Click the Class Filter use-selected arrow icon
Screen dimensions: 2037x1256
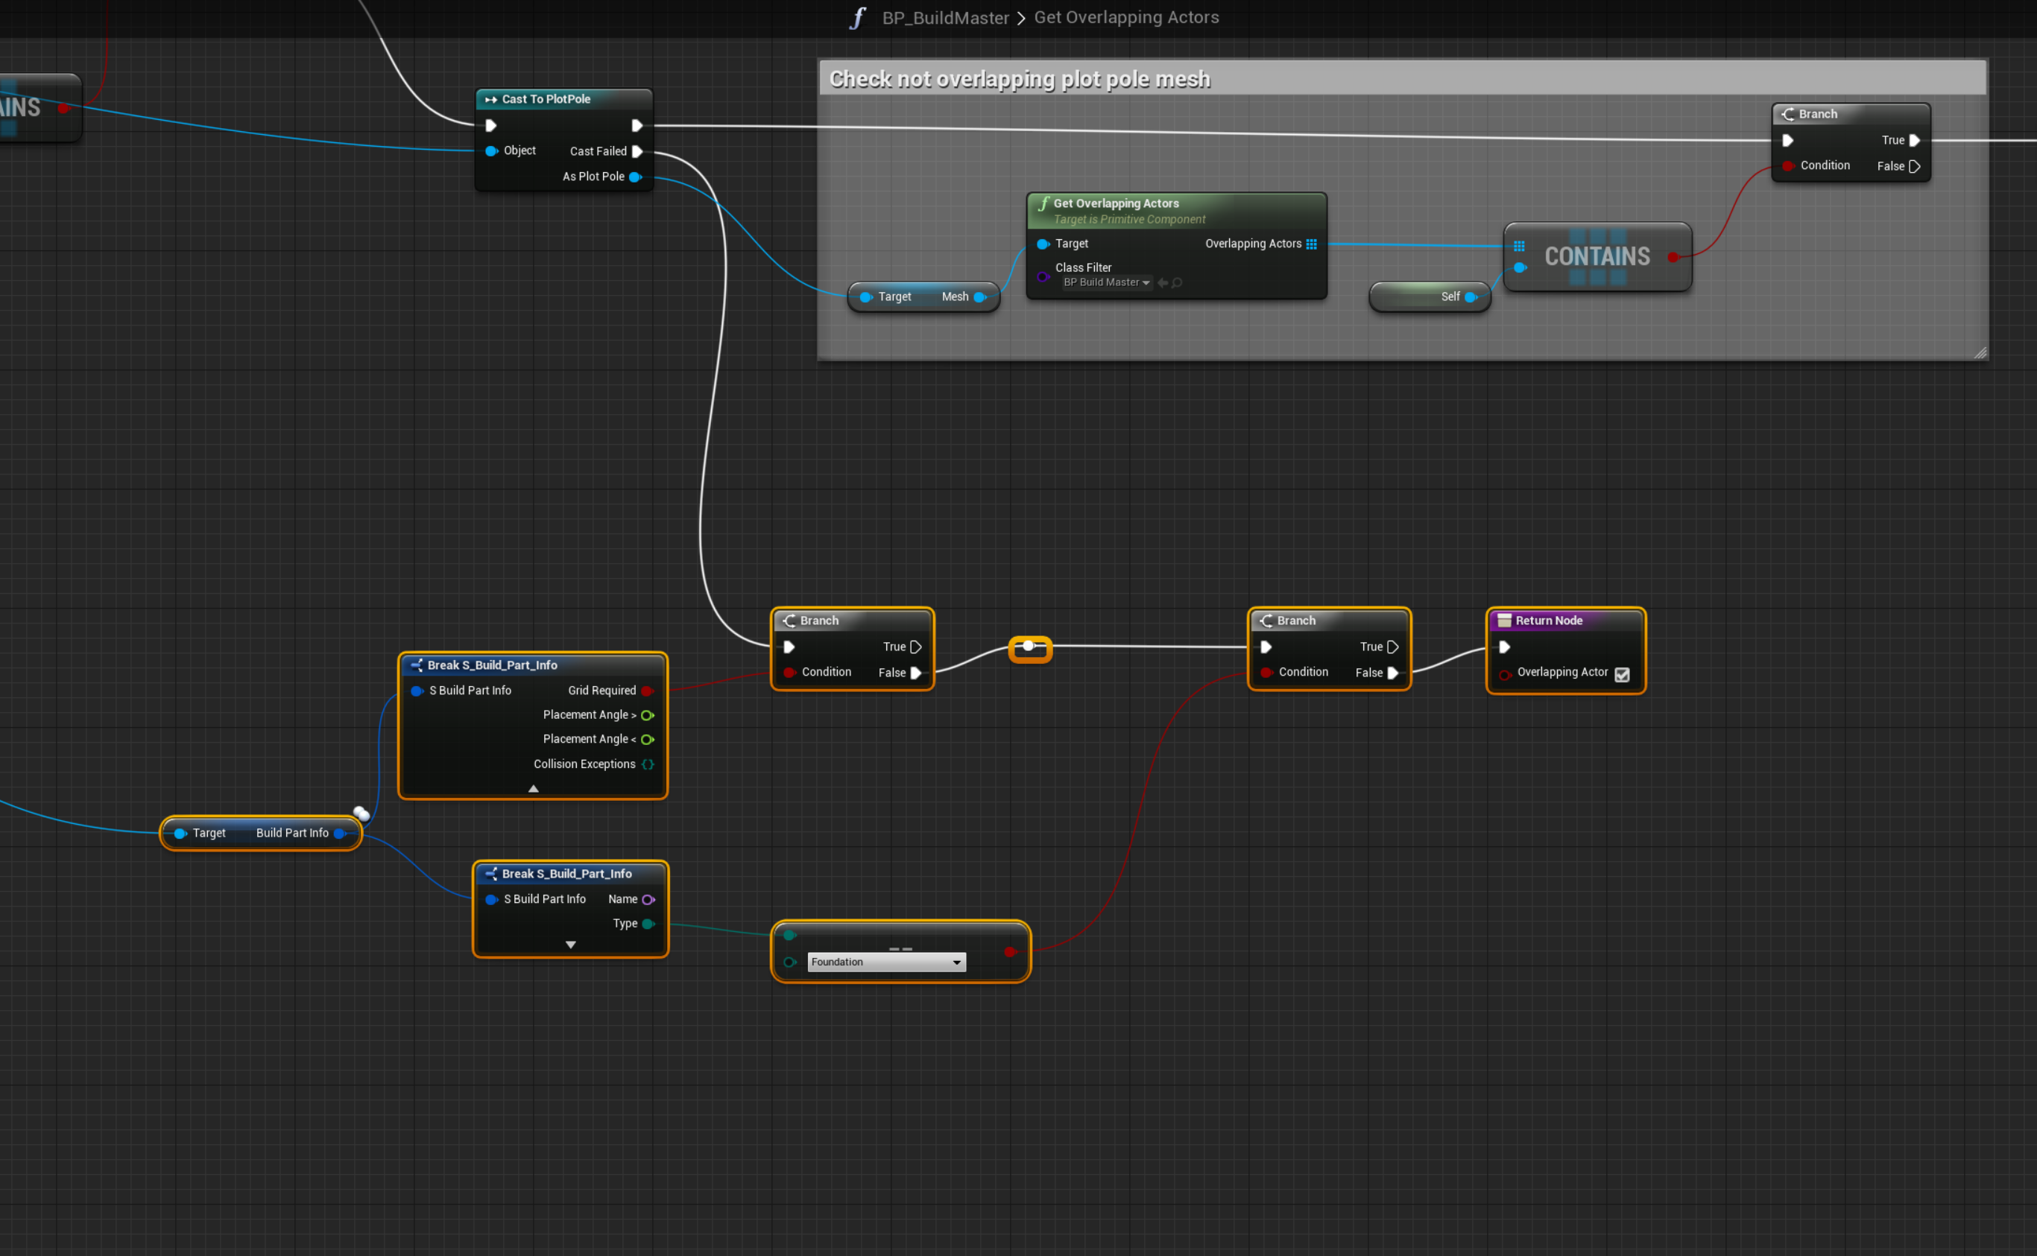point(1163,283)
